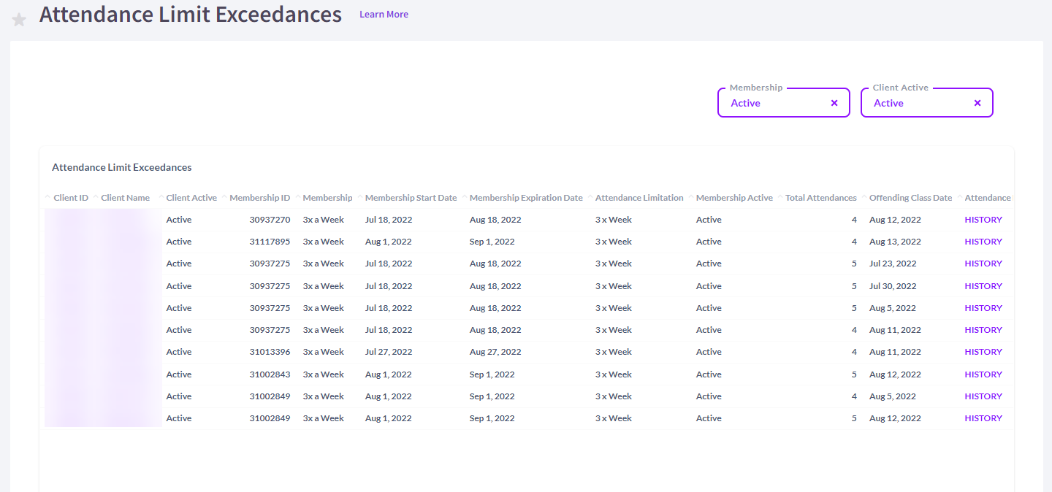The height and width of the screenshot is (492, 1052).
Task: Sort by Total Attendances column
Action: (820, 198)
